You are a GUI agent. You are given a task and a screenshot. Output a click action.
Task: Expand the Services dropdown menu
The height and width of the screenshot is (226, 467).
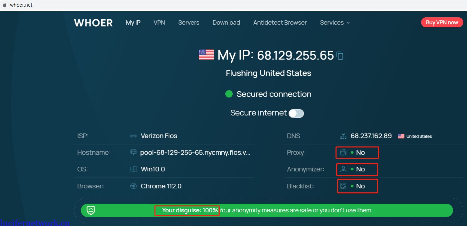(x=335, y=23)
